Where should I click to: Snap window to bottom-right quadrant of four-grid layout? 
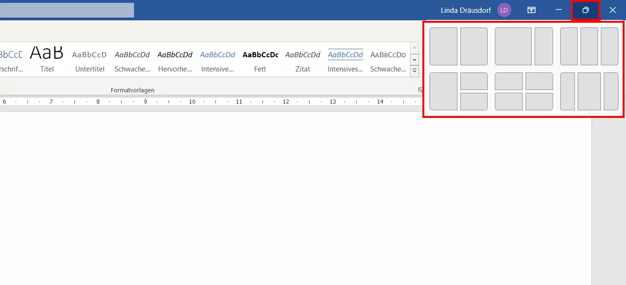pos(539,101)
